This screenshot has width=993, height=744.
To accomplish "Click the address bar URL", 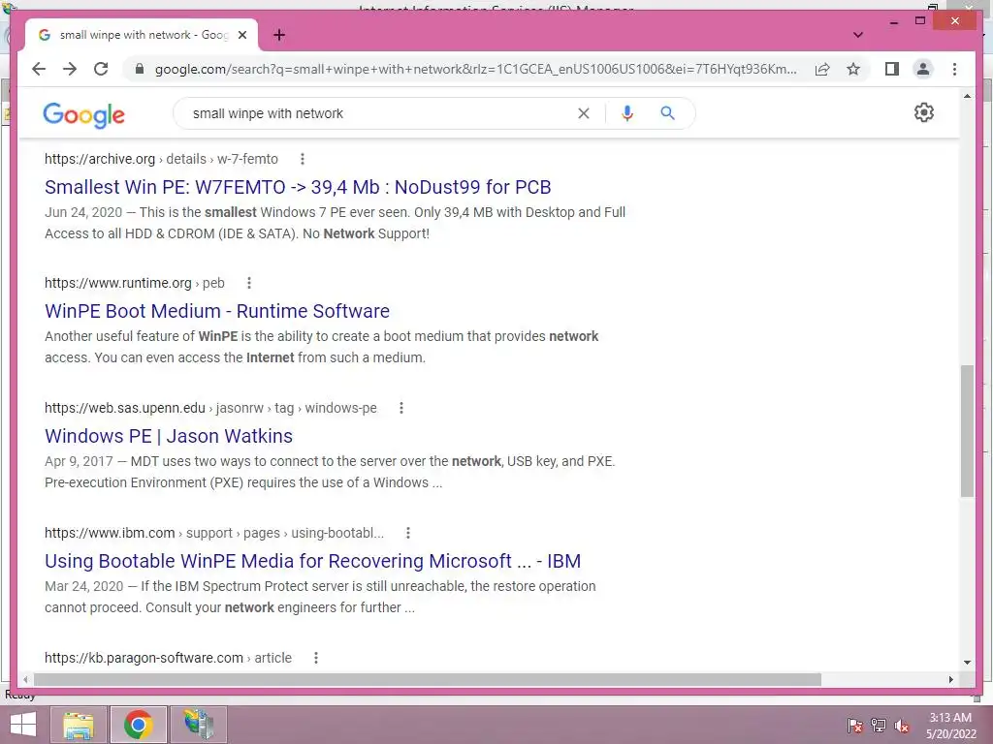I will (475, 69).
